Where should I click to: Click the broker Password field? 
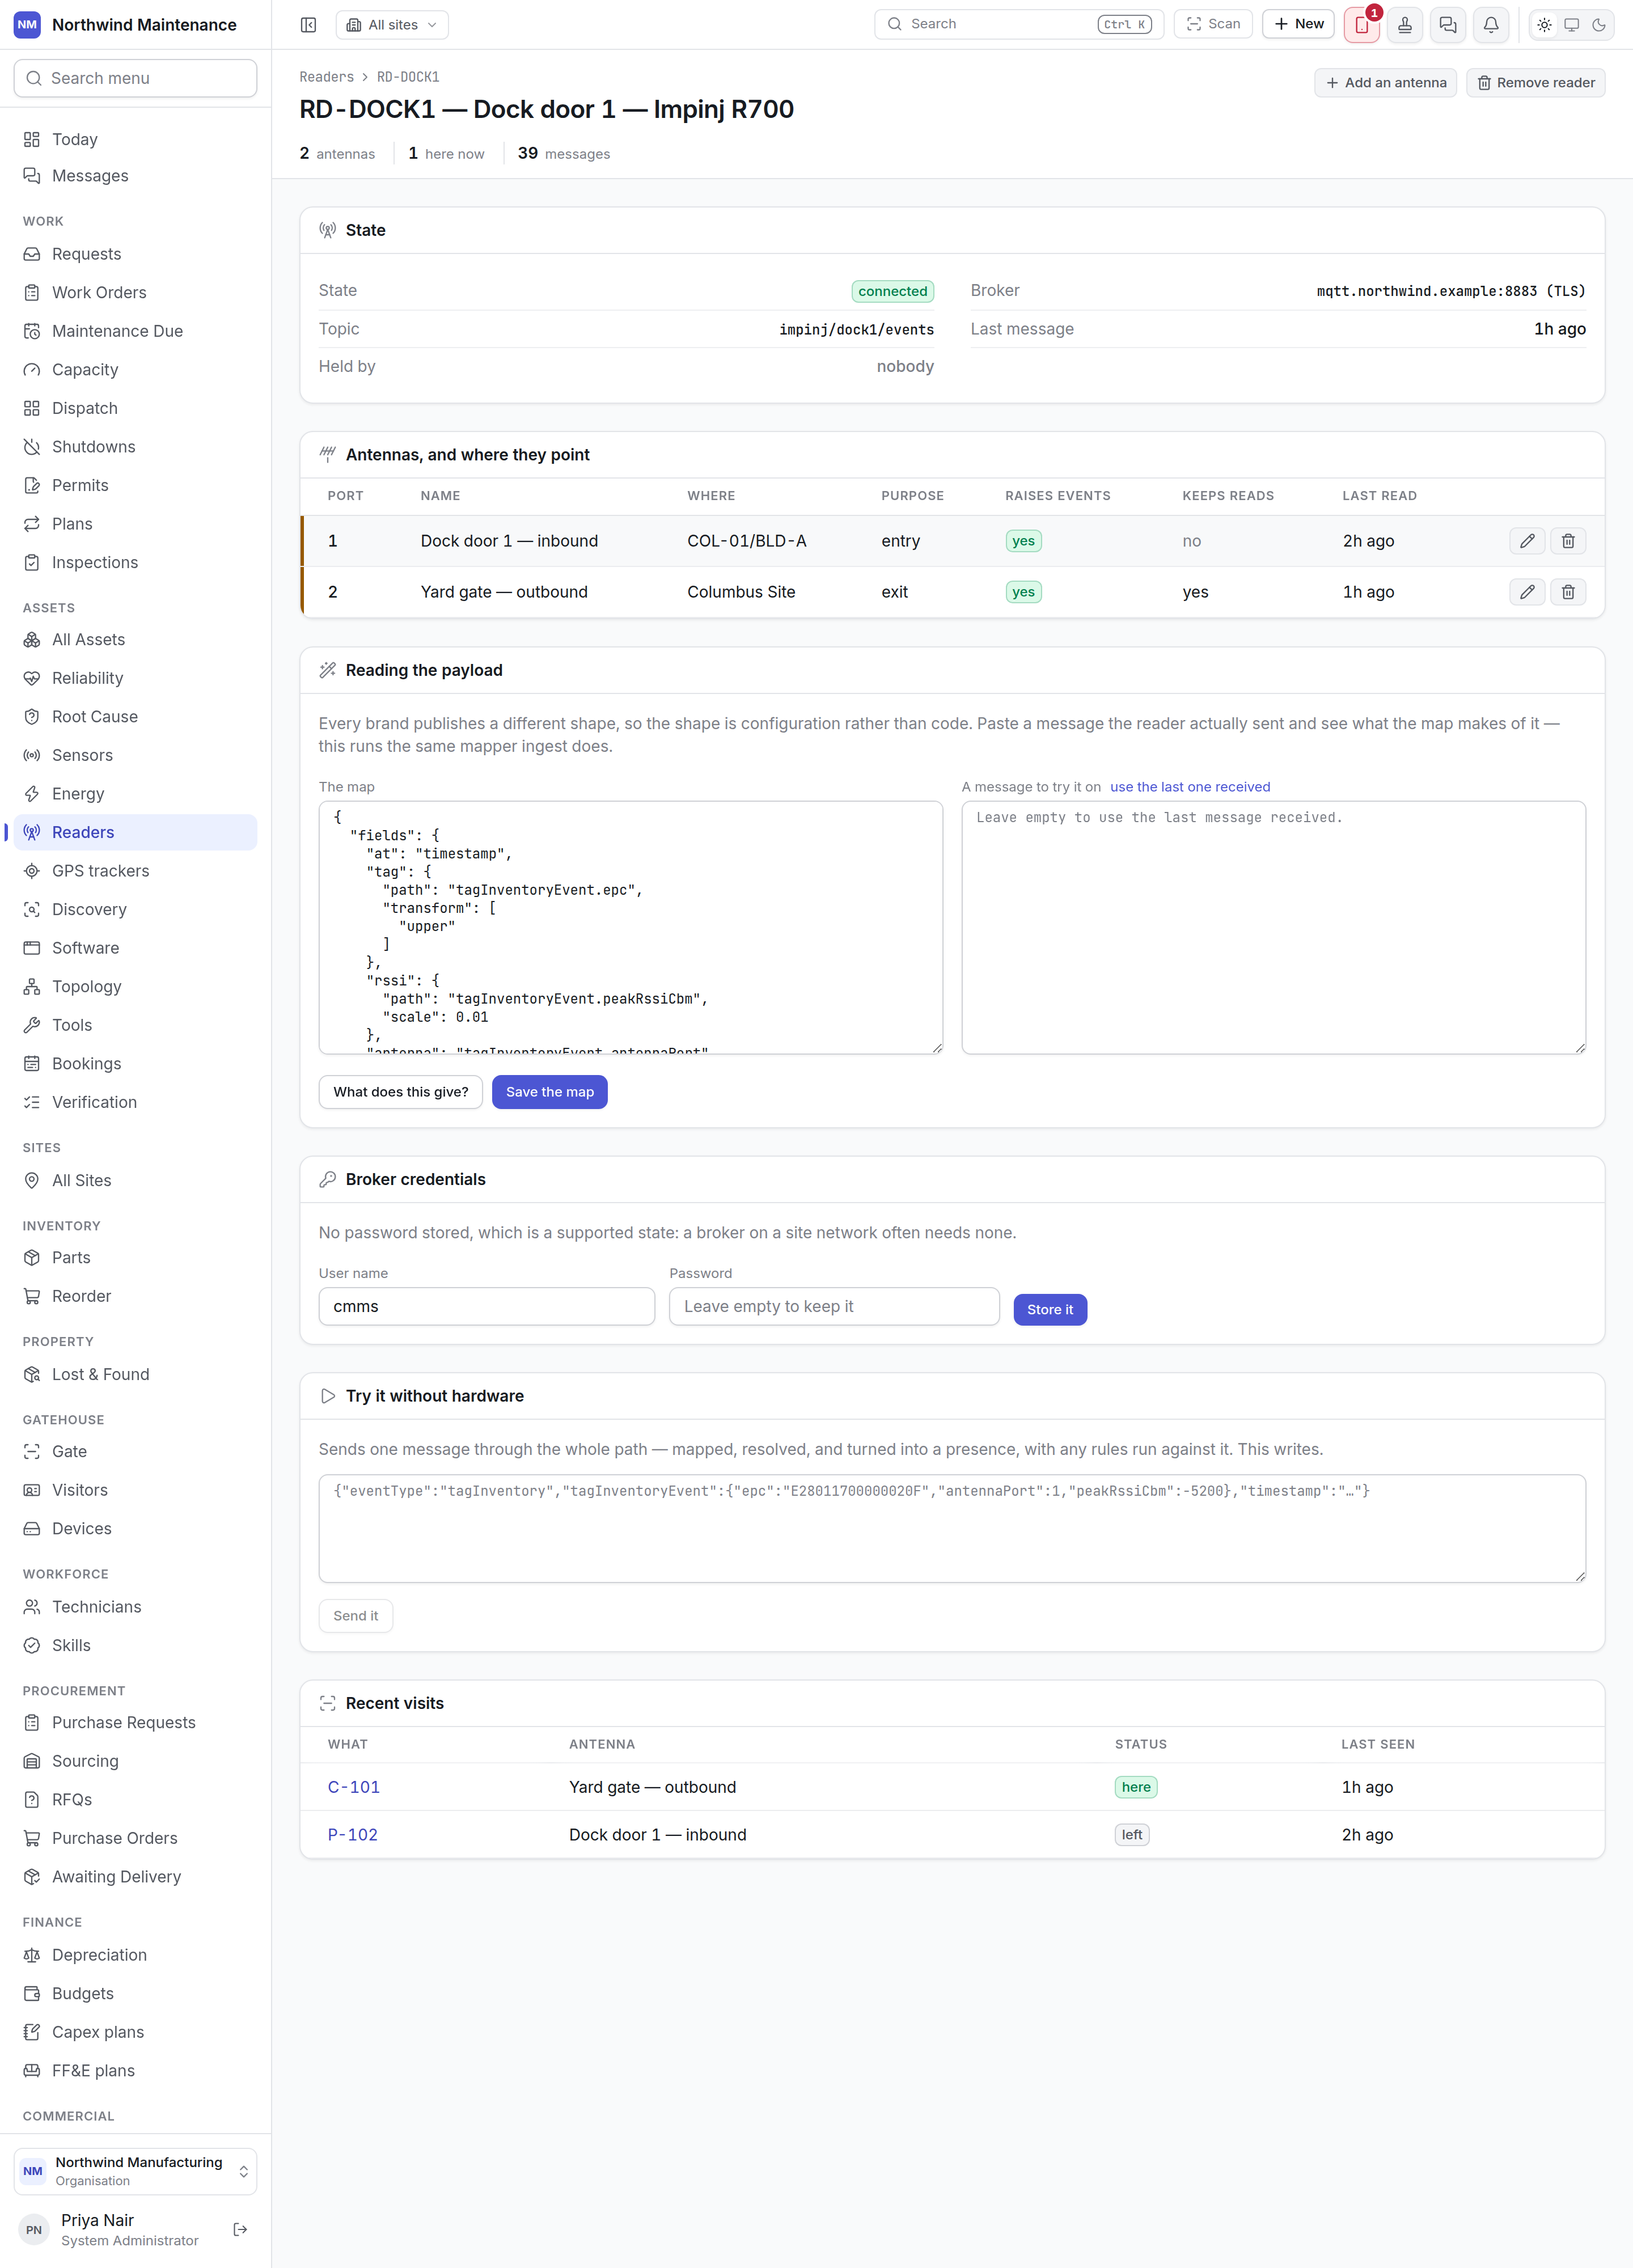coord(834,1306)
